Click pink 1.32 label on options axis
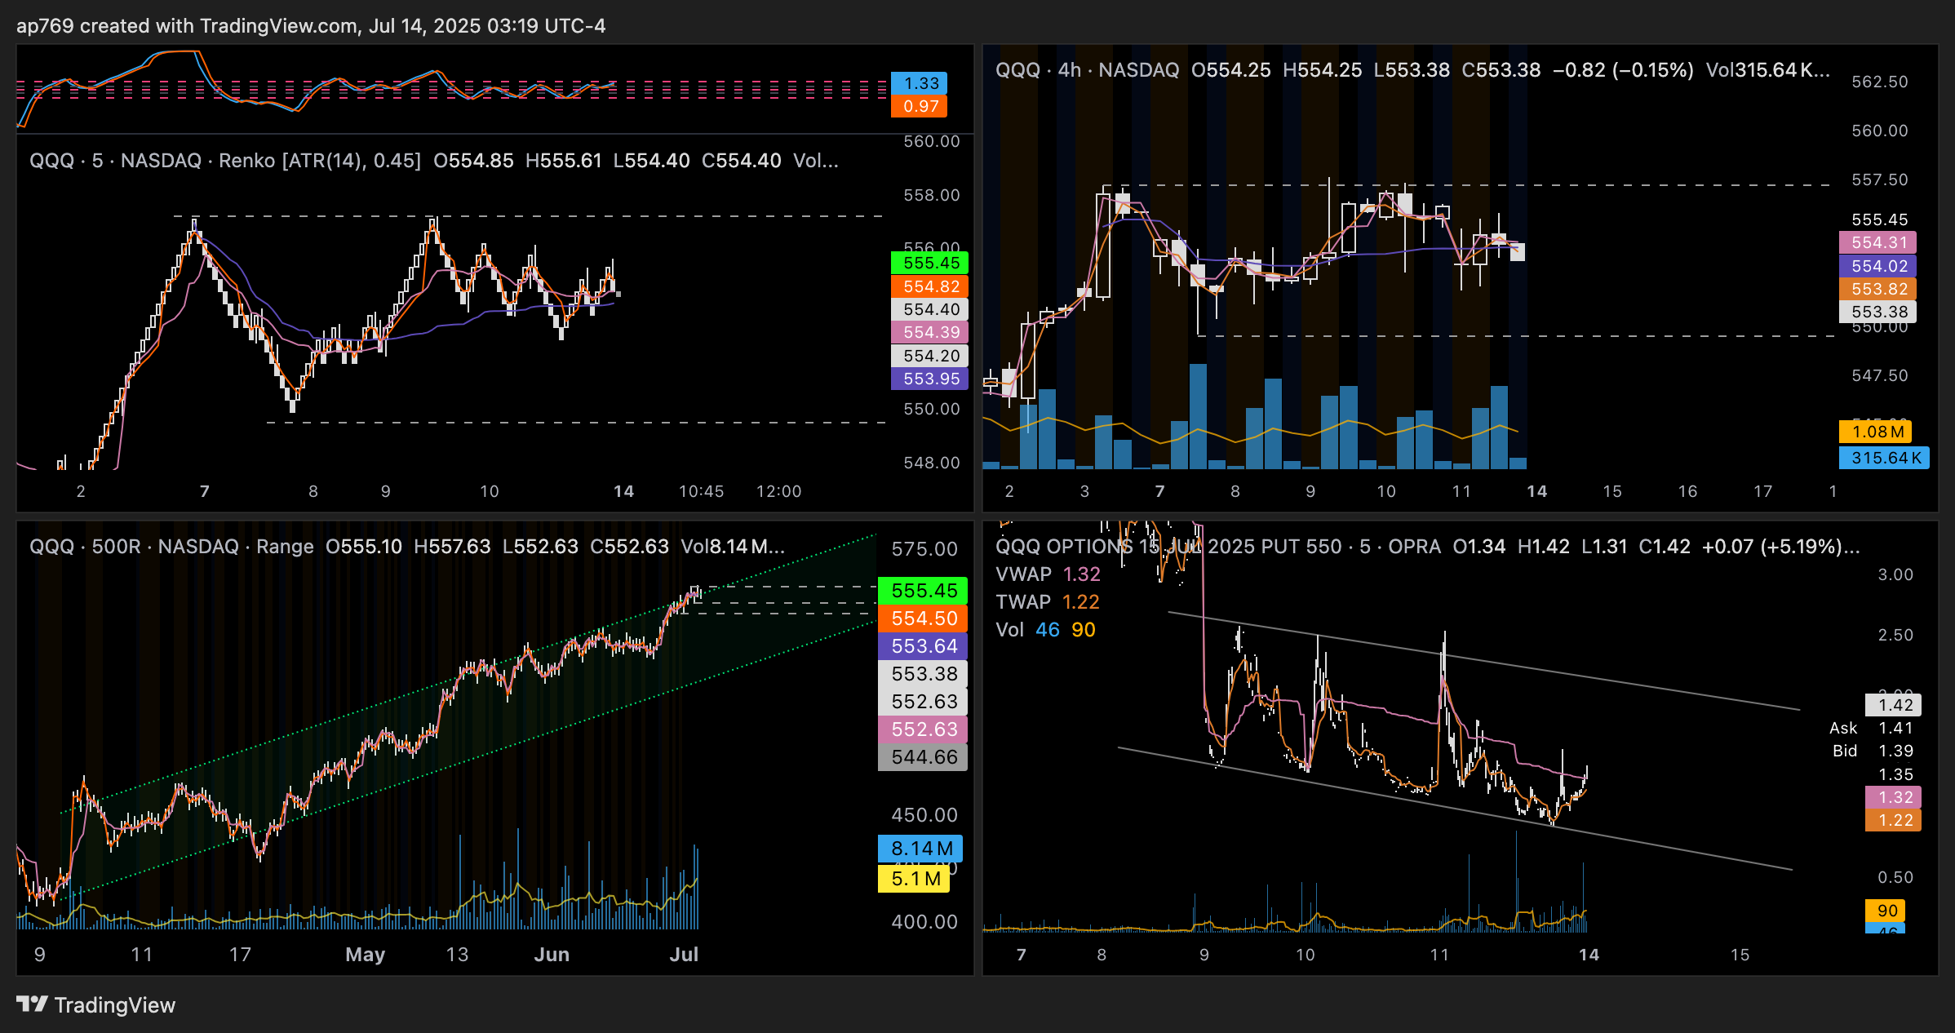The width and height of the screenshot is (1955, 1033). click(x=1893, y=797)
